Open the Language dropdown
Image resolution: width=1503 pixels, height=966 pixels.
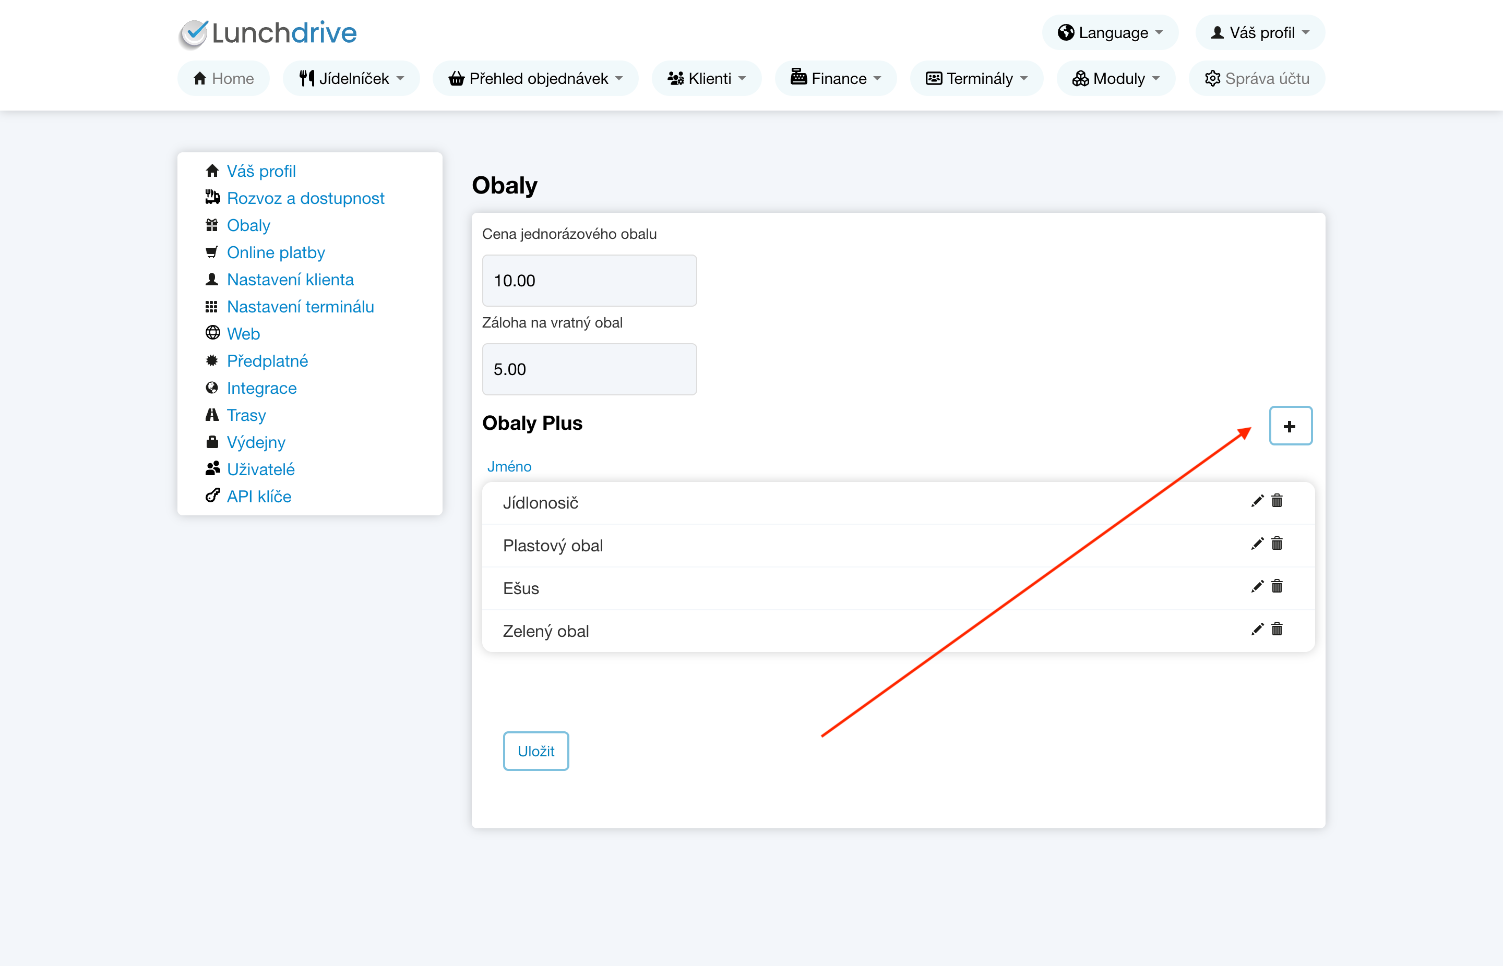pyautogui.click(x=1110, y=33)
